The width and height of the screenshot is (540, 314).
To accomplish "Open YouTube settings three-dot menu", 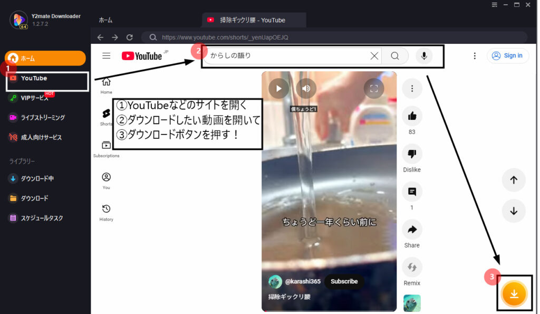I will 475,56.
